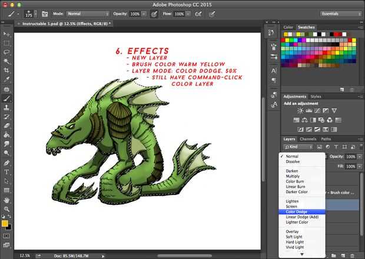Screen dimensions: 365x259
Task: Toggle the pixel layer filter in Layers panel
Action: (318, 147)
